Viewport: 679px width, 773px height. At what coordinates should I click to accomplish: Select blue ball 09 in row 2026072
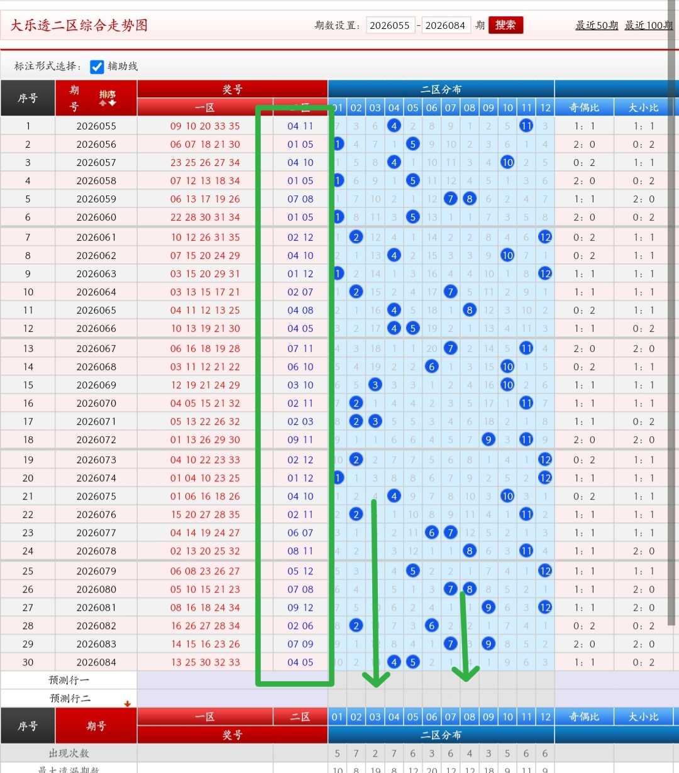coord(489,439)
